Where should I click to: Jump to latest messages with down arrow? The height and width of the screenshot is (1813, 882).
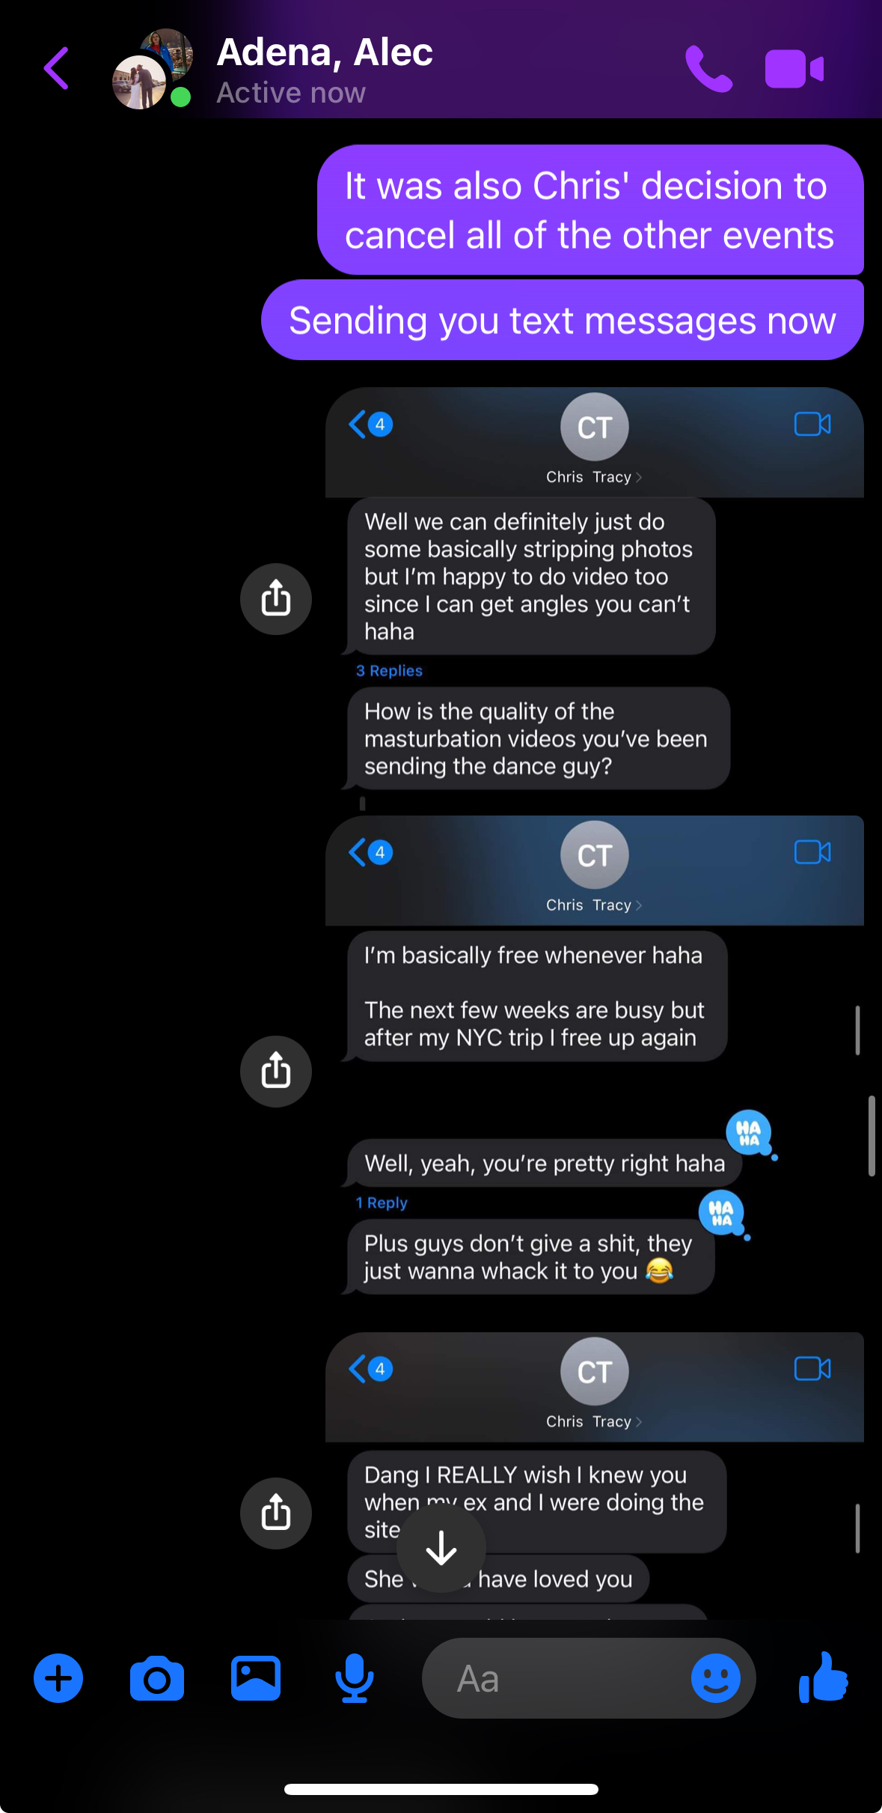tap(441, 1548)
